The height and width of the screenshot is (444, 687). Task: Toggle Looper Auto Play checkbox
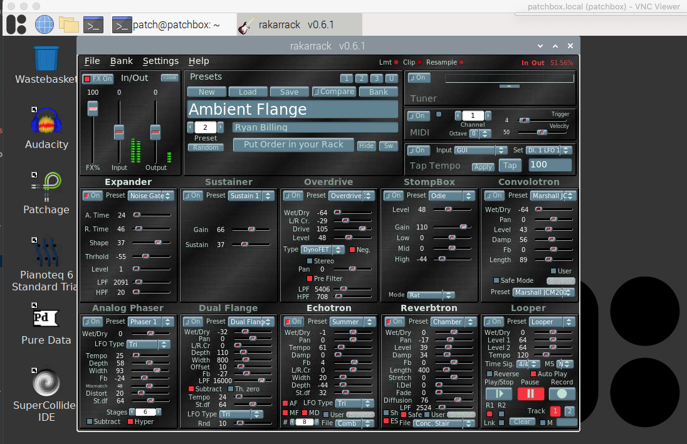coord(533,374)
